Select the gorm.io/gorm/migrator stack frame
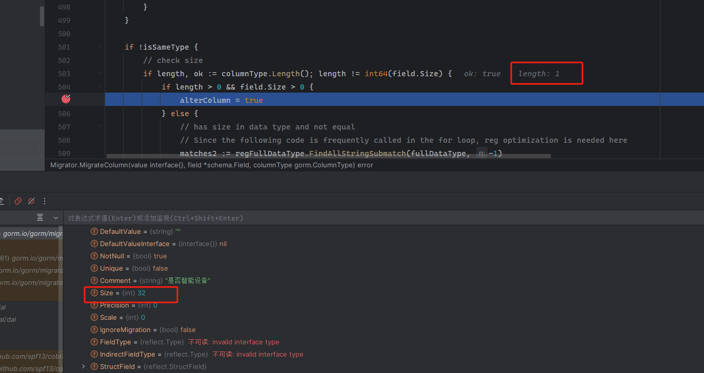The width and height of the screenshot is (704, 373). click(x=32, y=233)
